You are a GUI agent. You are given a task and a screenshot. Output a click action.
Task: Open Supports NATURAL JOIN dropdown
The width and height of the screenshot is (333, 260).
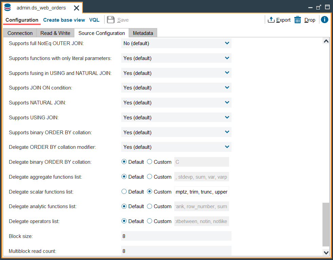click(x=176, y=102)
